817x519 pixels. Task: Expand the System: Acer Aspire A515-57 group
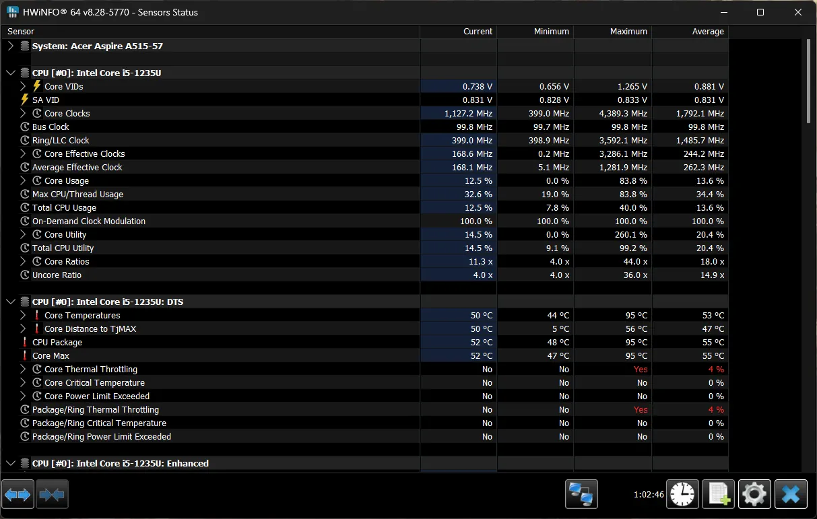pos(10,46)
